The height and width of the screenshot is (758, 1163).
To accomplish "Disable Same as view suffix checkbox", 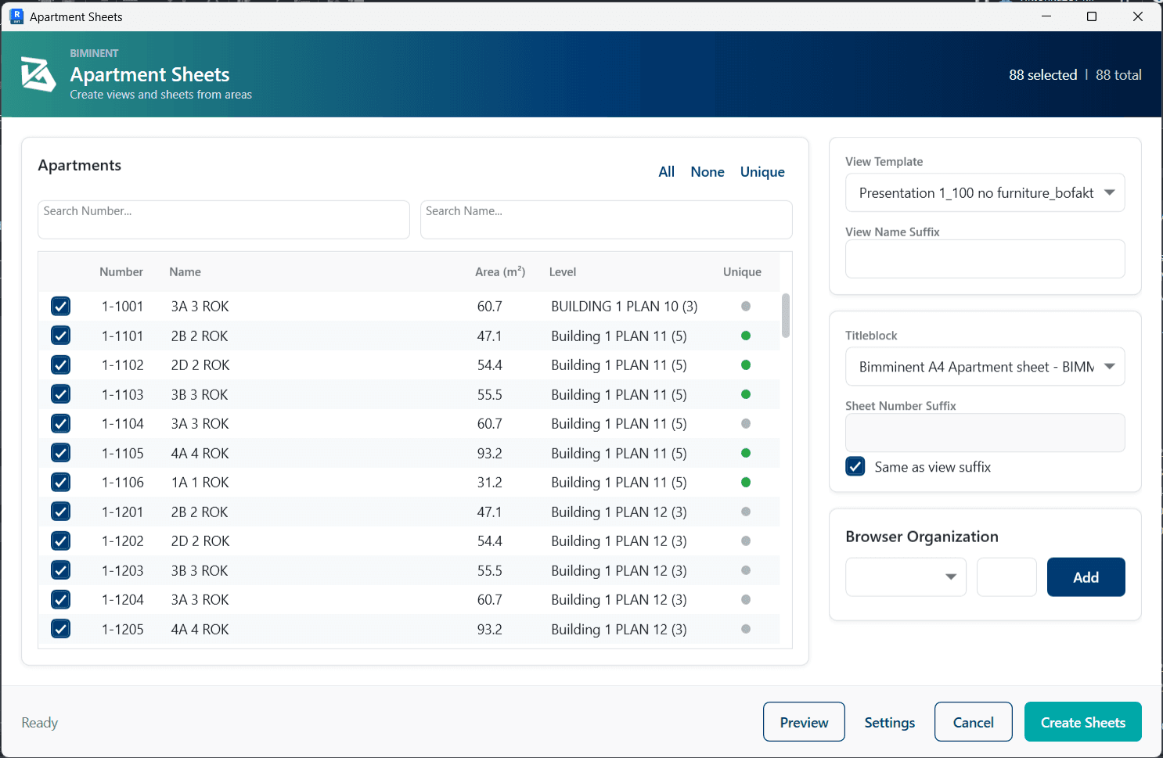I will [855, 467].
